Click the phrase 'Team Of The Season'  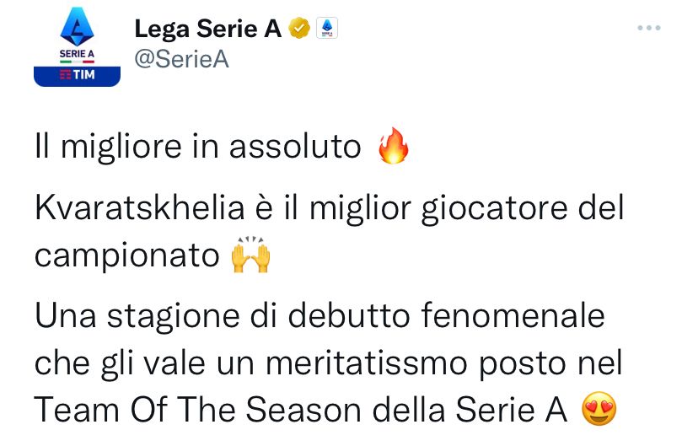click(x=187, y=410)
